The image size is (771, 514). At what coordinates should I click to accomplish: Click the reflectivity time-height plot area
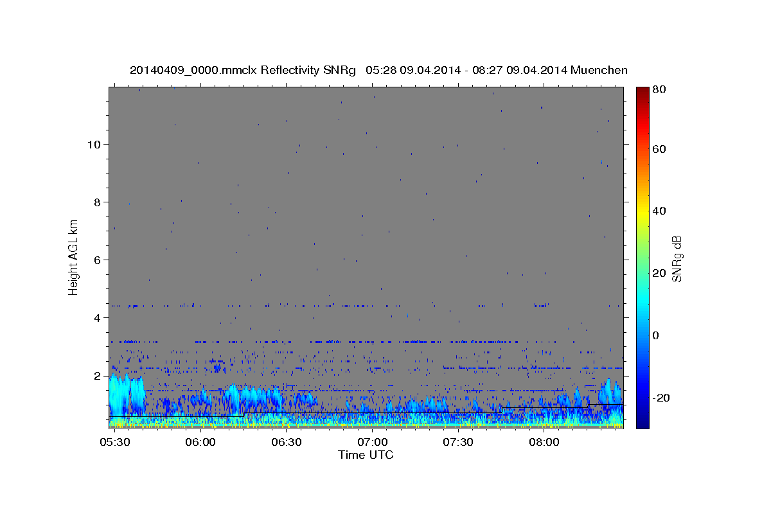click(366, 258)
